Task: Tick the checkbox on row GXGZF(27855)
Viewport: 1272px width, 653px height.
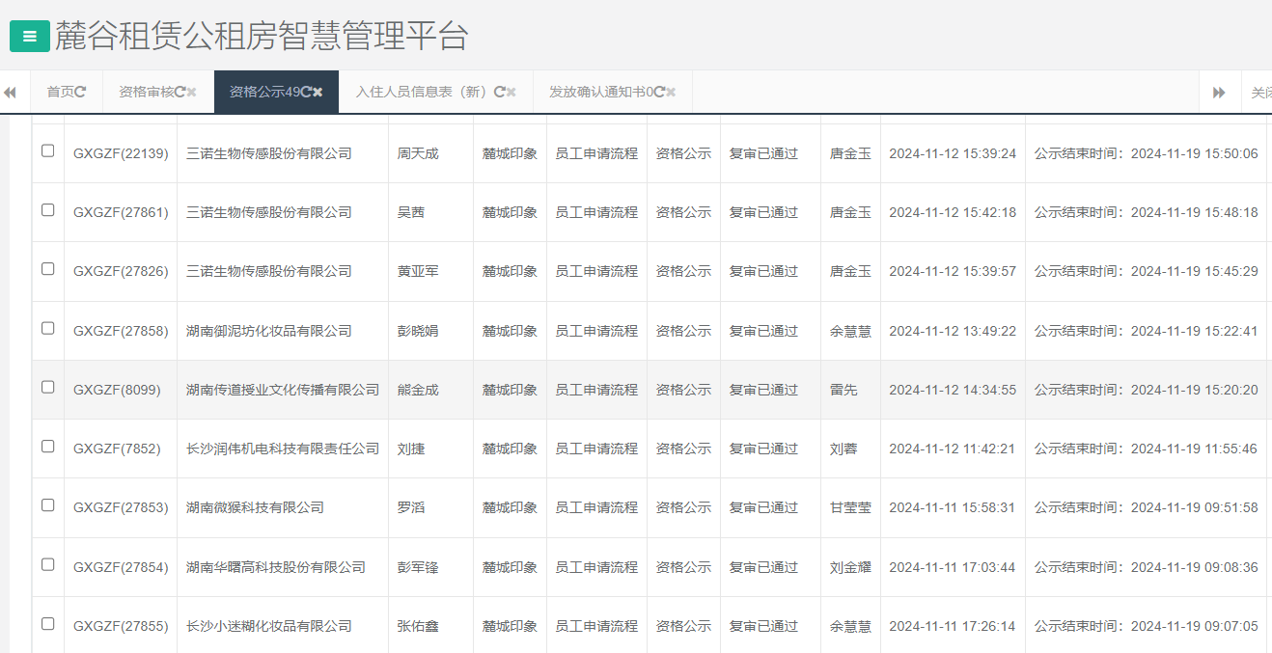Action: (x=47, y=625)
